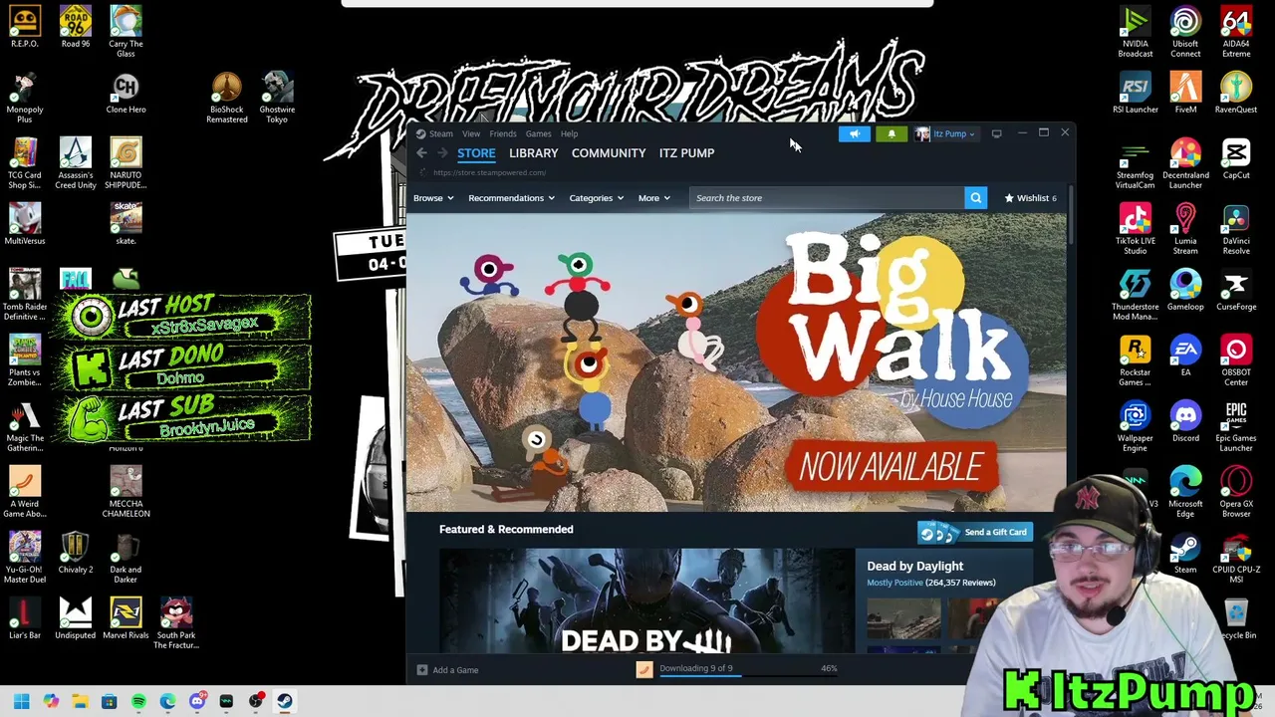1275x717 pixels.
Task: Launch the FiveM desktop shortcut
Action: pos(1185,93)
